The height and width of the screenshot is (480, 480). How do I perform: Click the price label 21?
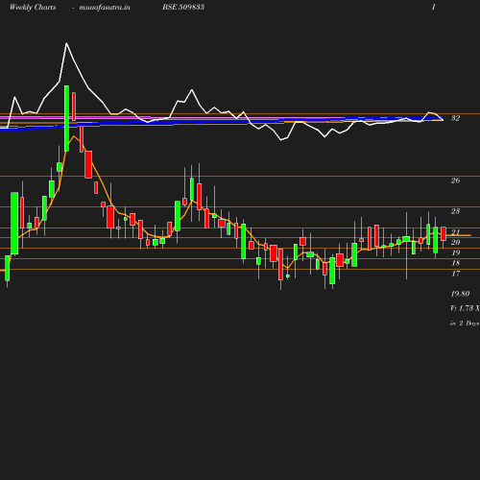[455, 232]
